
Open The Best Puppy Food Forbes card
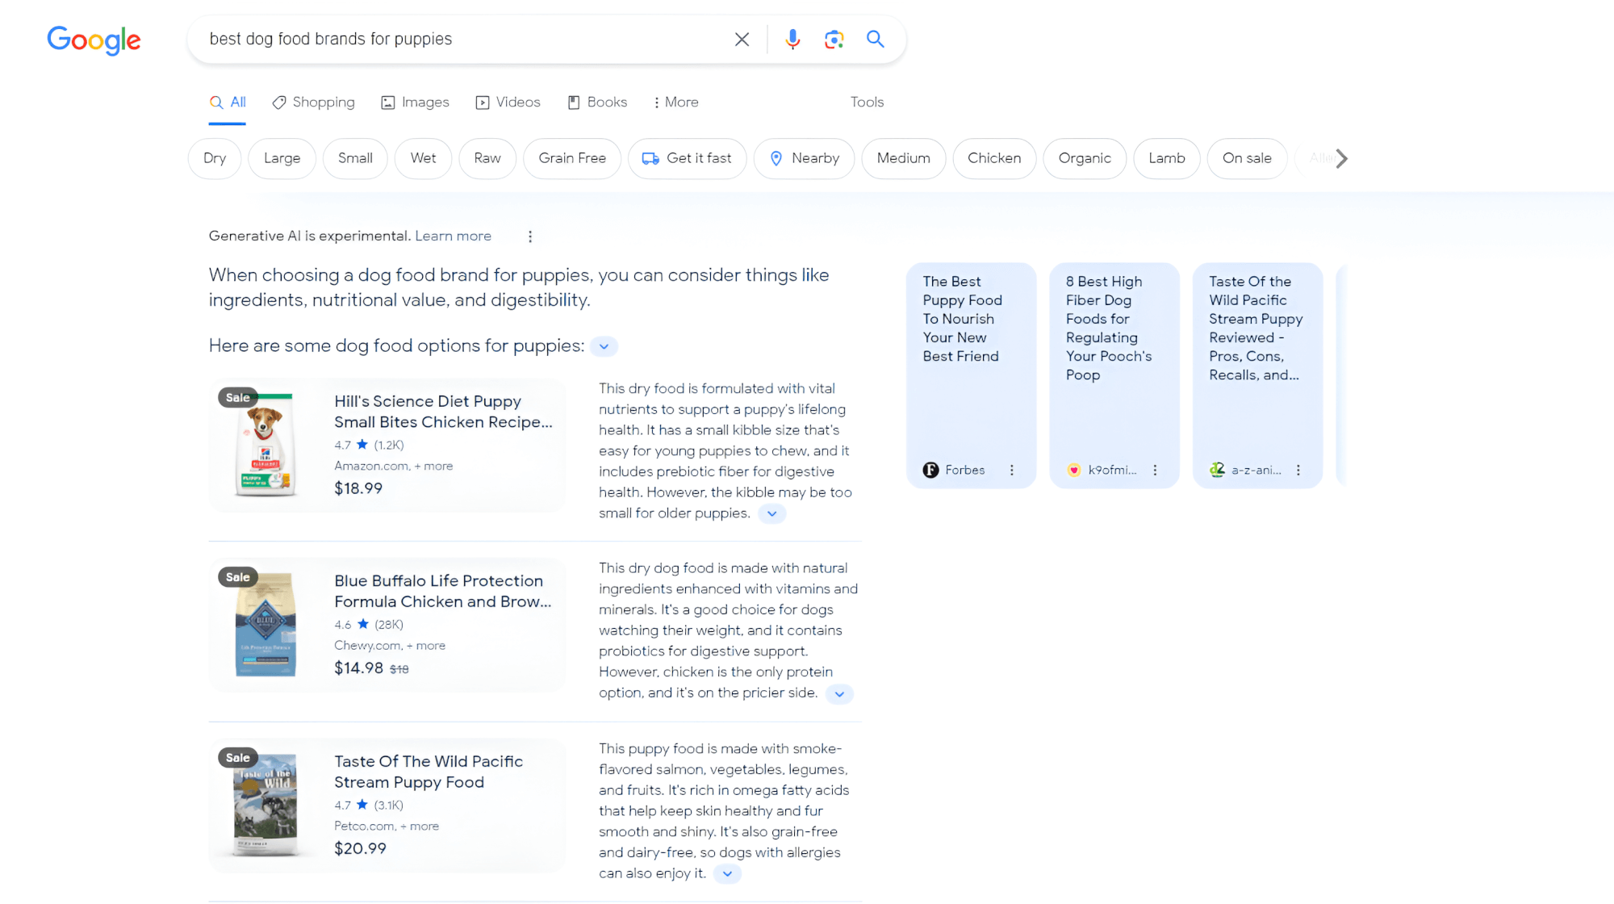[x=971, y=375]
